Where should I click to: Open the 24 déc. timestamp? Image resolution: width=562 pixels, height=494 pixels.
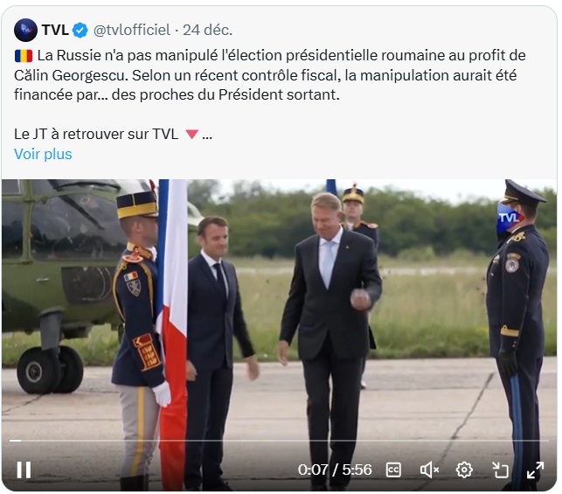(207, 30)
